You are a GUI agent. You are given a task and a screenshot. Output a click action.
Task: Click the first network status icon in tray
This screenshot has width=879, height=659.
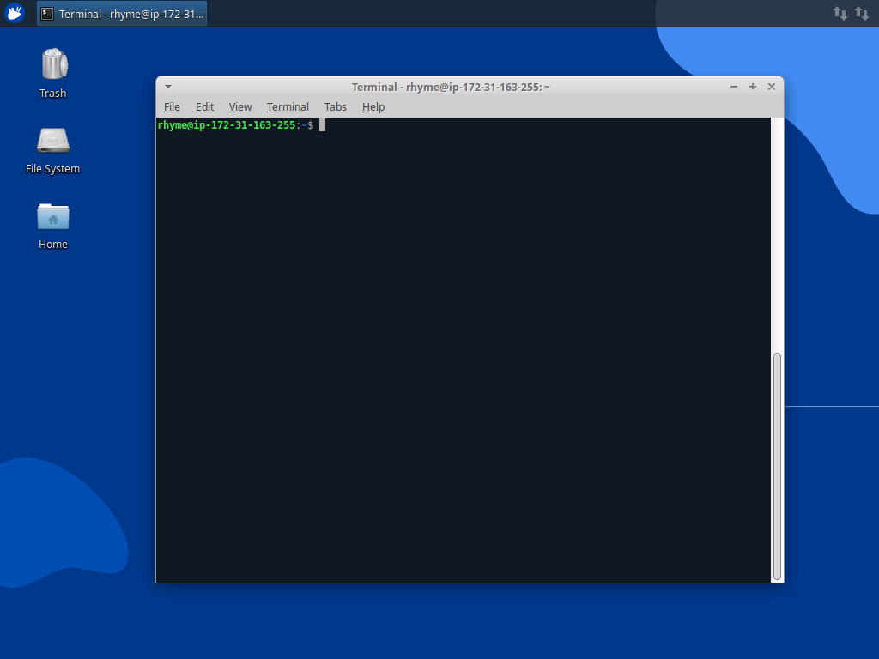point(839,13)
